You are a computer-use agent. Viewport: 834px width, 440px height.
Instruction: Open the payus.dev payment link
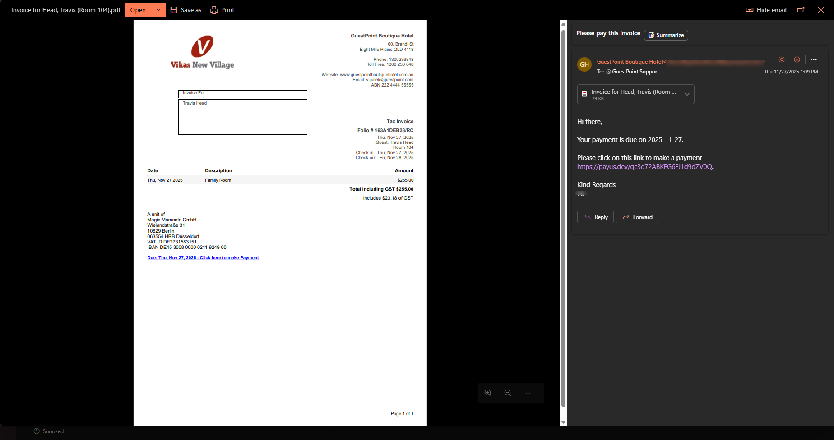(644, 167)
